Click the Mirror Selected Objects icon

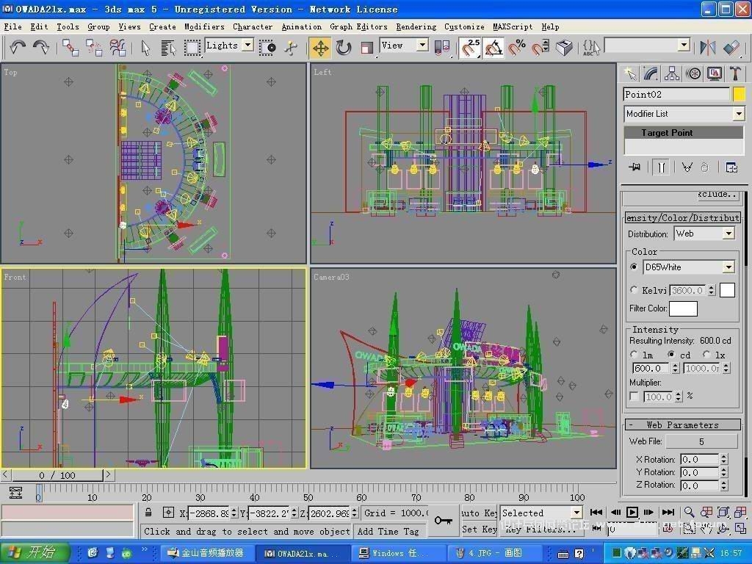tap(707, 47)
